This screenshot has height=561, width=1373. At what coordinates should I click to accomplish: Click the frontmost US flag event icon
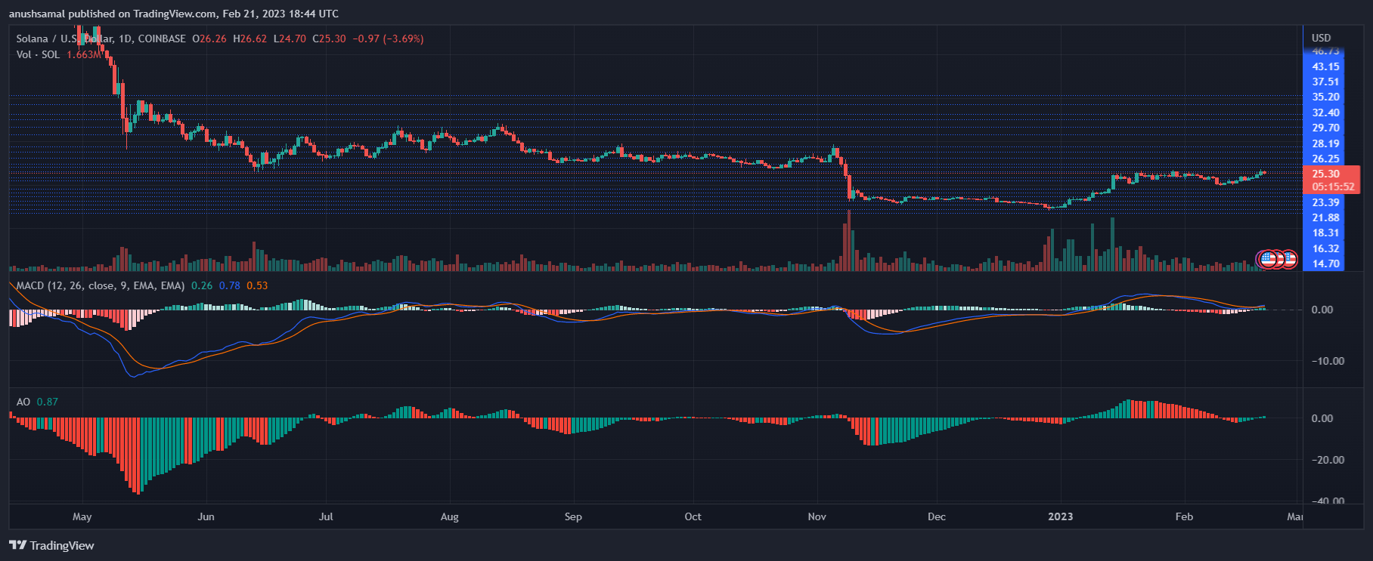pyautogui.click(x=1268, y=260)
